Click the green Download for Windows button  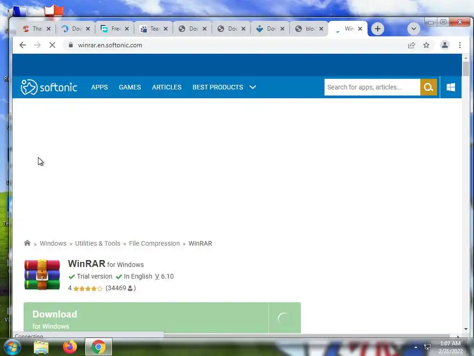pyautogui.click(x=162, y=318)
